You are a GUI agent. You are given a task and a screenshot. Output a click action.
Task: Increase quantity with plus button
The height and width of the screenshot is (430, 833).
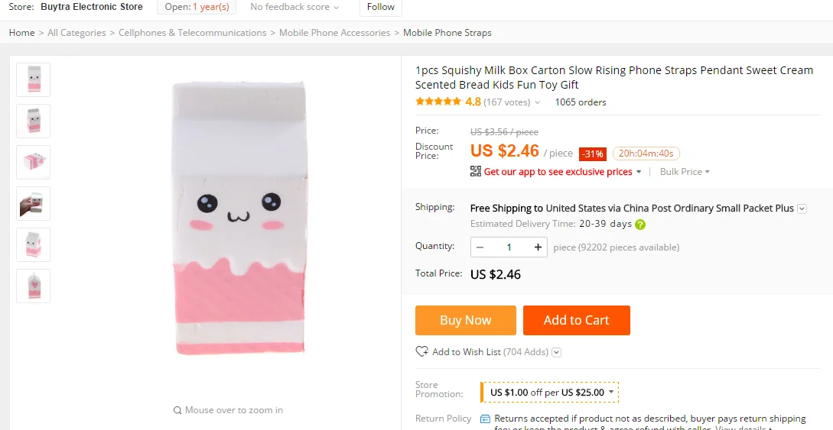coord(539,247)
